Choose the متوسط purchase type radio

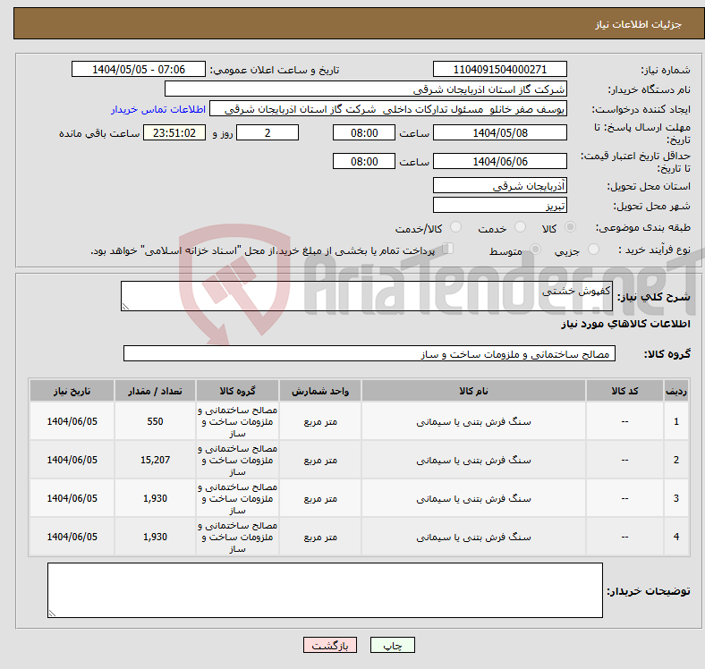pos(533,251)
